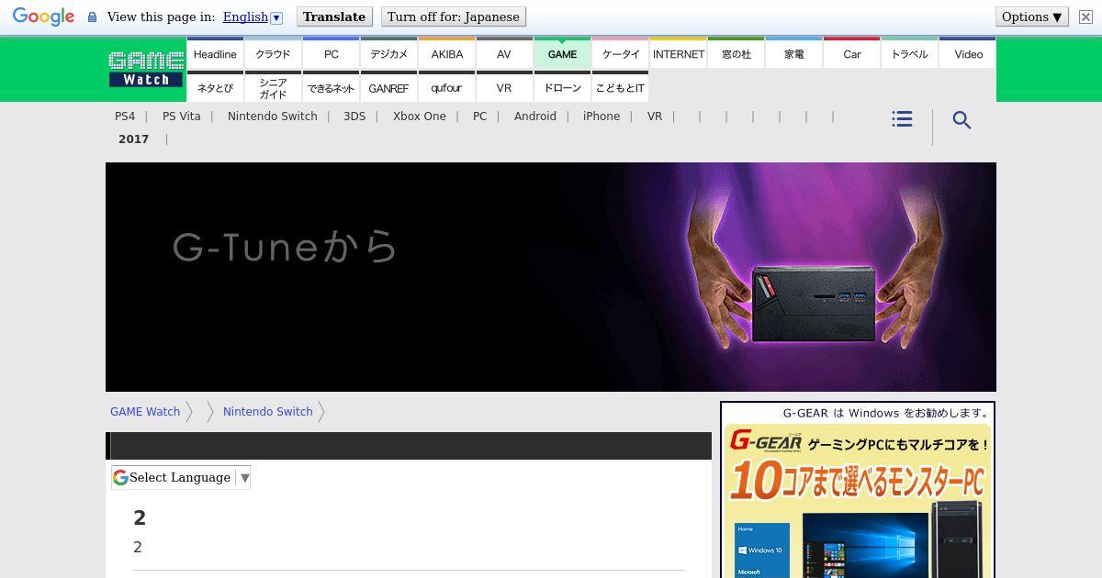The height and width of the screenshot is (578, 1102).
Task: Go to Android category link
Action: 535,117
